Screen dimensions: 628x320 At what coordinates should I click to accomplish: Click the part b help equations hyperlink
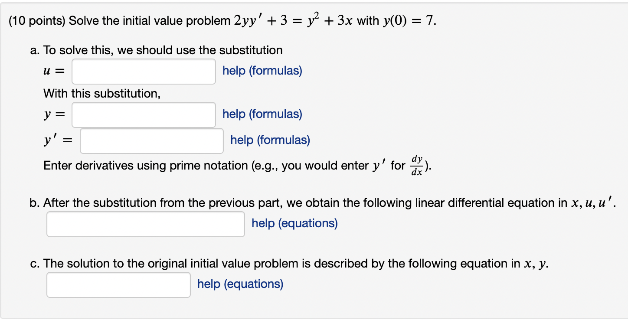(294, 223)
